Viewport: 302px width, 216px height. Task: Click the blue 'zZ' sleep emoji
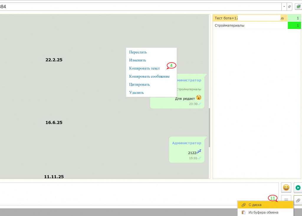pyautogui.click(x=199, y=151)
